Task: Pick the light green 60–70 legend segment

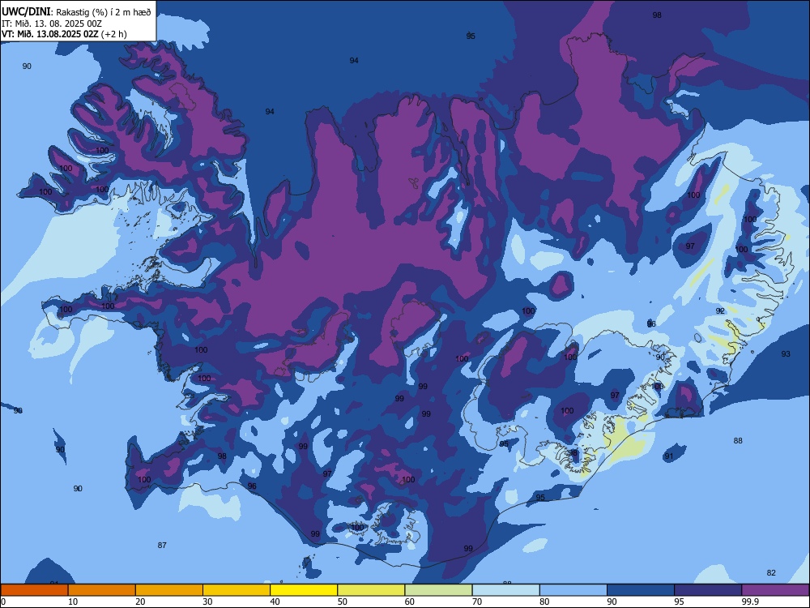Action: click(x=438, y=590)
